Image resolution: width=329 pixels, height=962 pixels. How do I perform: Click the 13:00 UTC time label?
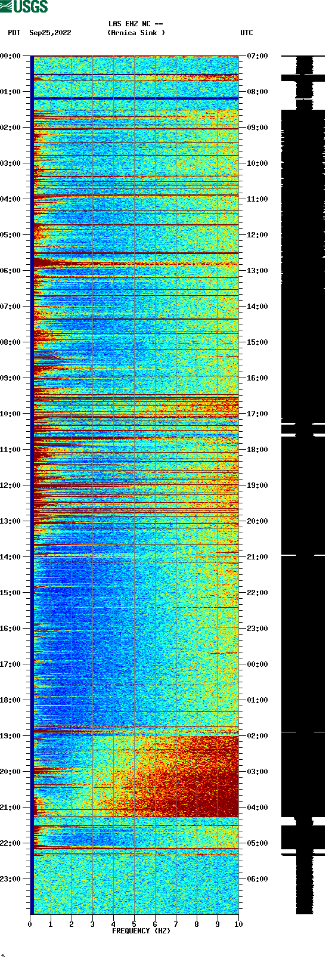[x=257, y=271]
